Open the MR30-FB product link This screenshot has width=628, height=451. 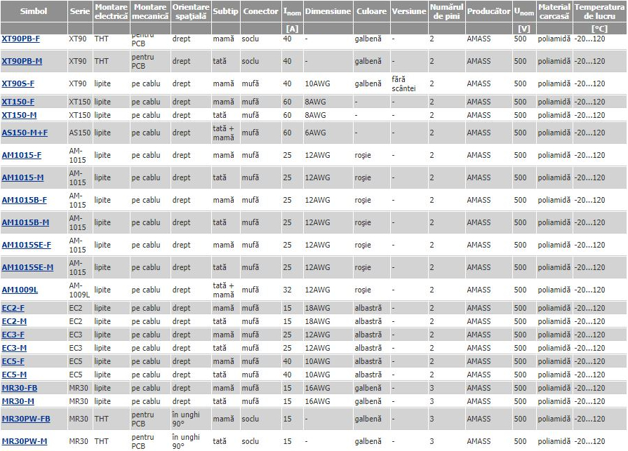click(20, 388)
